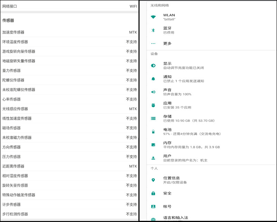Tap the battery icon beside 电池
This screenshot has width=277, height=222.
pos(153,132)
